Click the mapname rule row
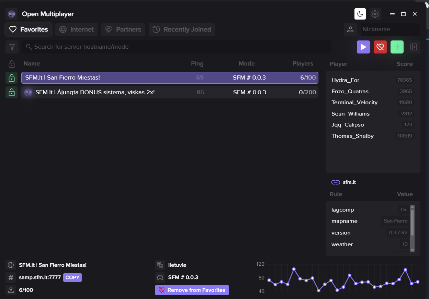Screen dimensions: 429x299 tap(370, 221)
